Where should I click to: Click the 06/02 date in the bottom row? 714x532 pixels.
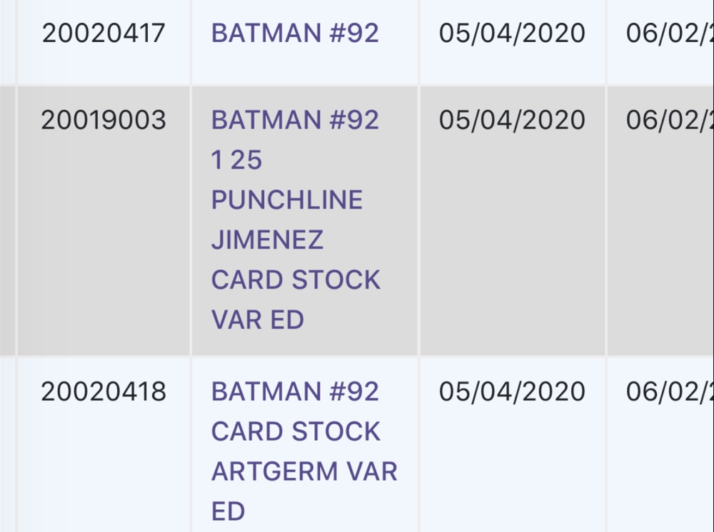pyautogui.click(x=664, y=390)
